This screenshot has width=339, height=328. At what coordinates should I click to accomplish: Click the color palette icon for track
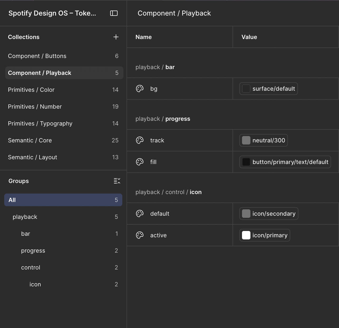[x=140, y=140]
